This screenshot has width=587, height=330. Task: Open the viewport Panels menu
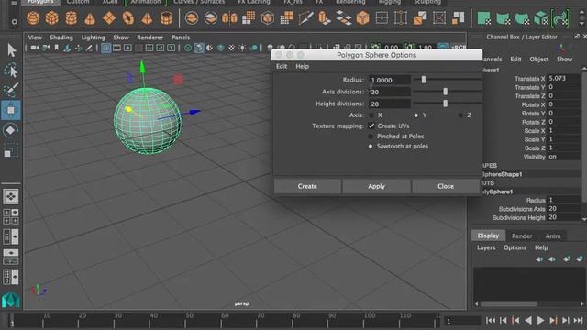tap(181, 38)
